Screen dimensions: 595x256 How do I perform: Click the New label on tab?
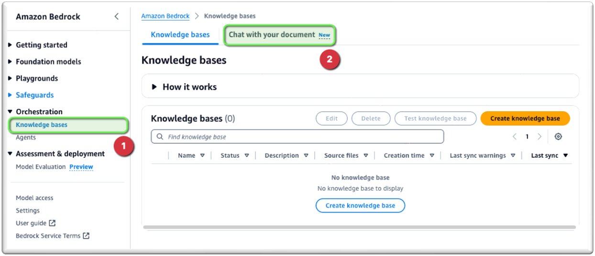[324, 35]
